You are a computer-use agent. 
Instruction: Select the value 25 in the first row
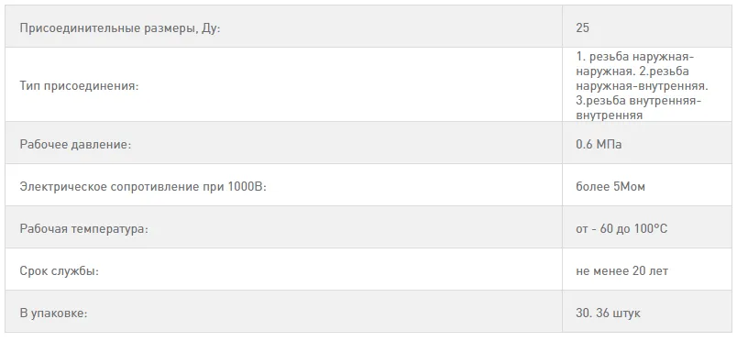coord(582,27)
